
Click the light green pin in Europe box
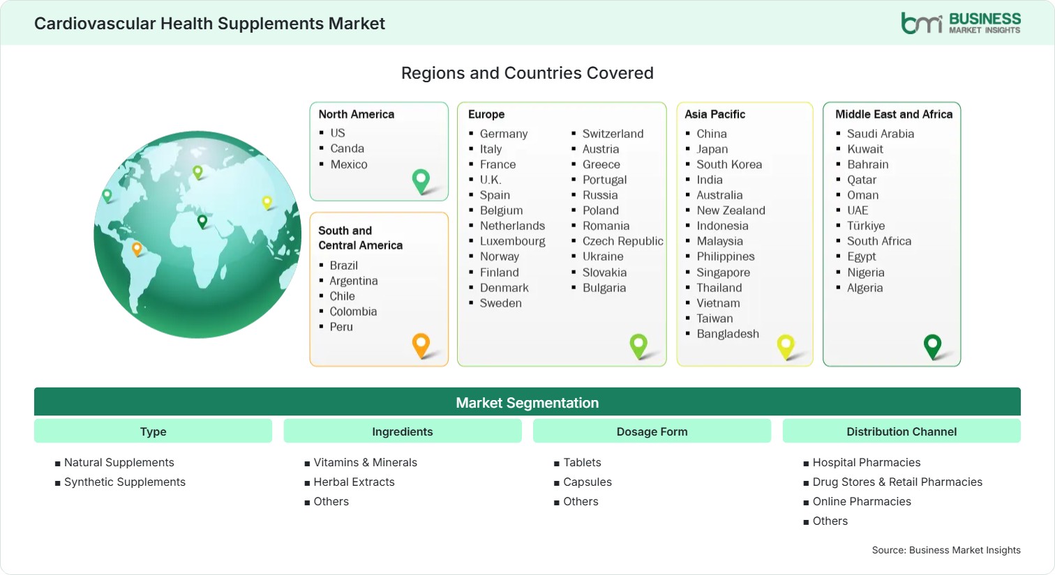638,346
